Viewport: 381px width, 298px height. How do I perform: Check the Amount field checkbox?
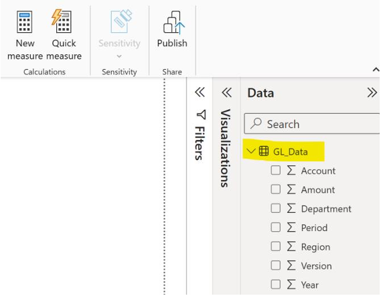click(276, 190)
